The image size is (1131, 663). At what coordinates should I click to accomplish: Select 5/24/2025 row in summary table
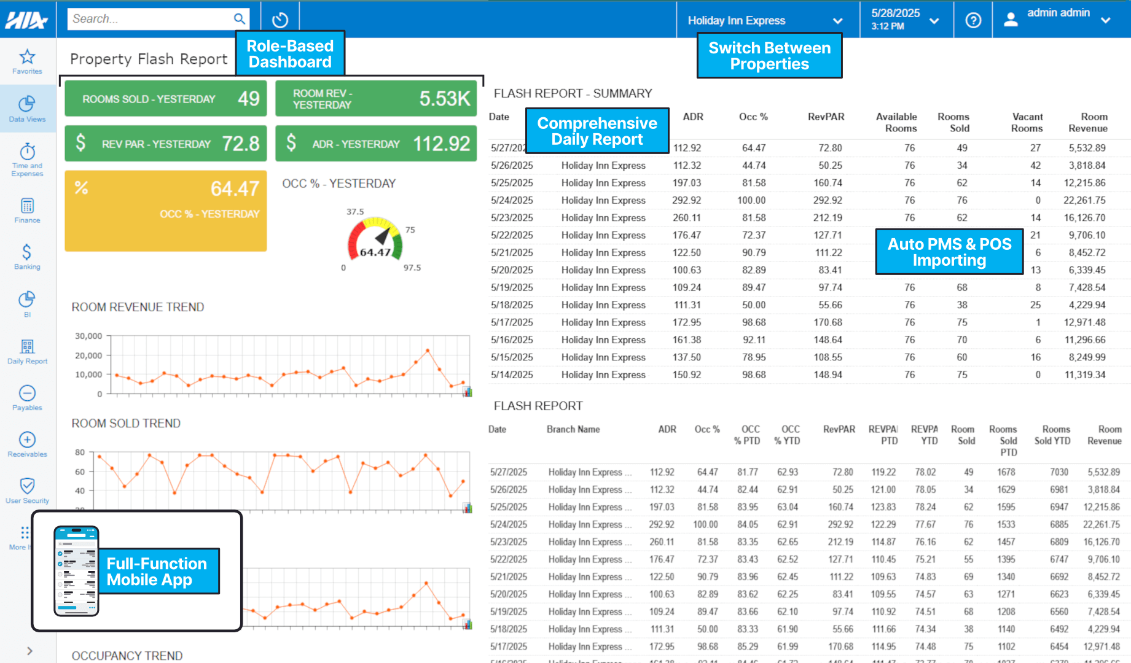pyautogui.click(x=810, y=200)
